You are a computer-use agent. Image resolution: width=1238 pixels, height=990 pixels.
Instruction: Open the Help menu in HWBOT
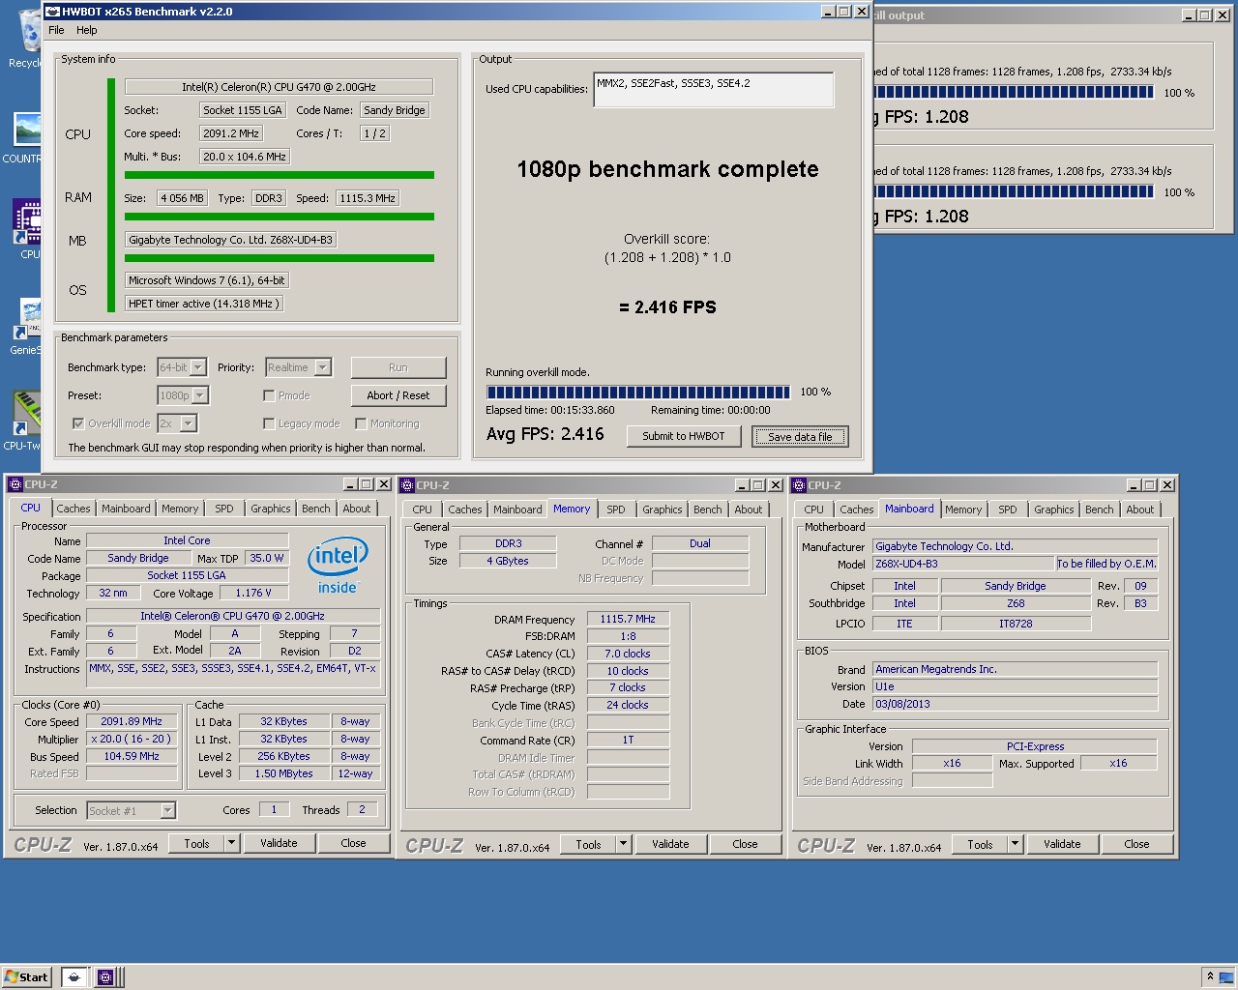coord(87,30)
